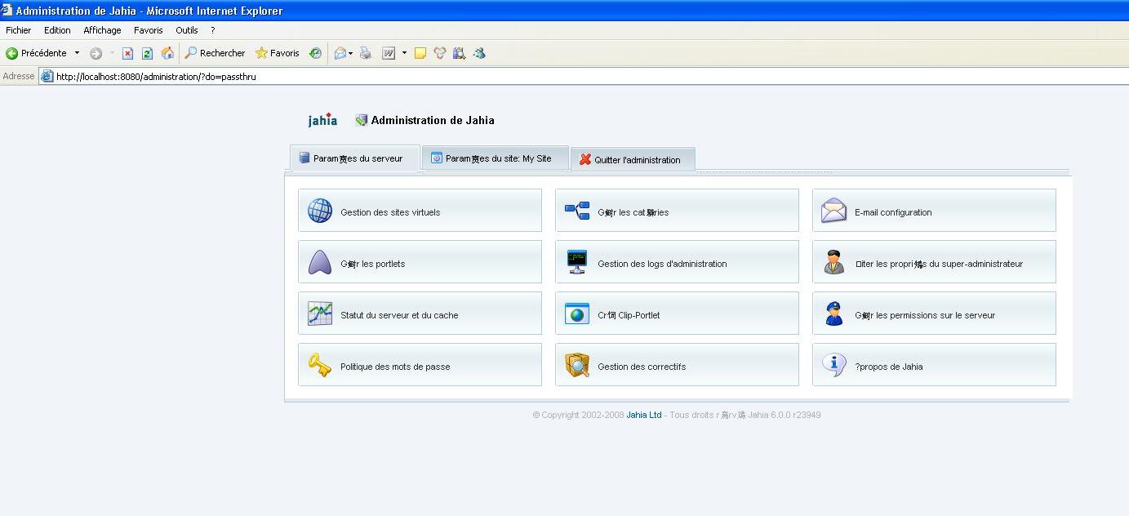The image size is (1129, 516).
Task: Open the Affichage menu
Action: [x=102, y=30]
